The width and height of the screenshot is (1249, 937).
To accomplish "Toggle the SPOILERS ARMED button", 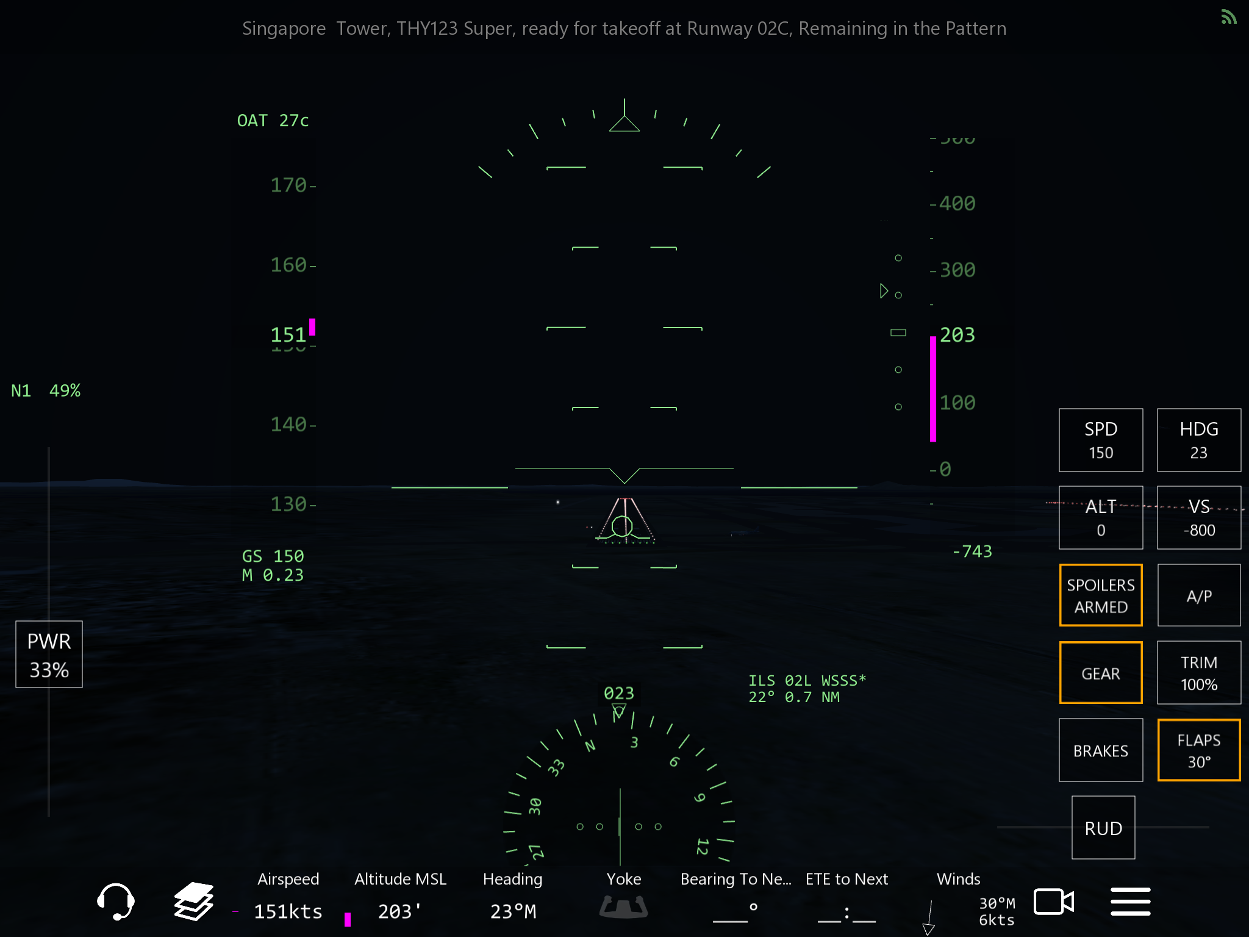I will tap(1100, 595).
